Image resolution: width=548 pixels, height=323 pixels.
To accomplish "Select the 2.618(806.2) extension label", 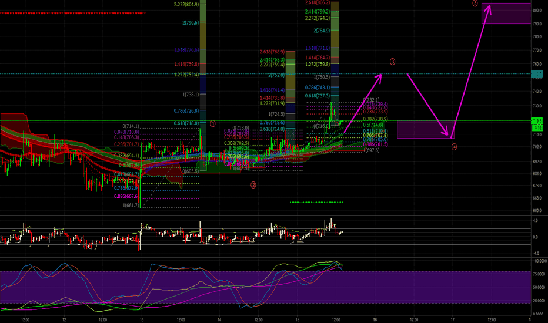I will tap(318, 2).
